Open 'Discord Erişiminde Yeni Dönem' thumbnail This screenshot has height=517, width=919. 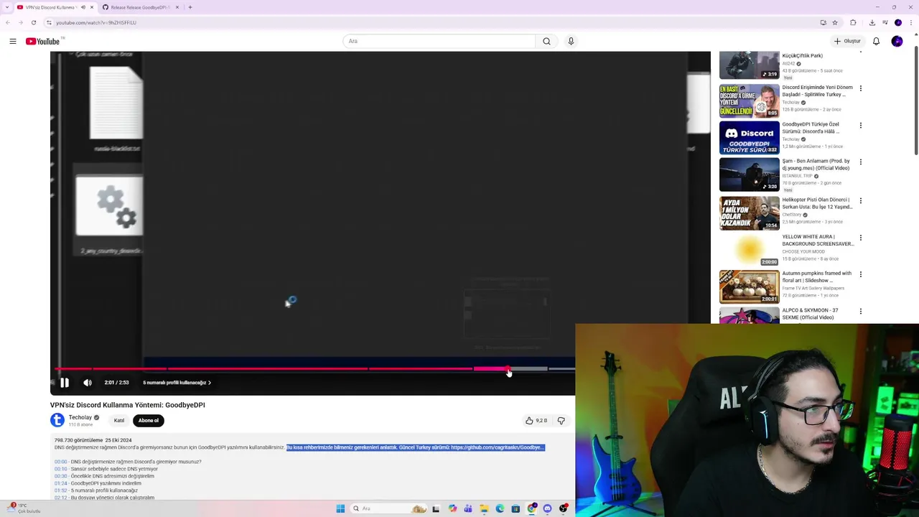pyautogui.click(x=749, y=101)
